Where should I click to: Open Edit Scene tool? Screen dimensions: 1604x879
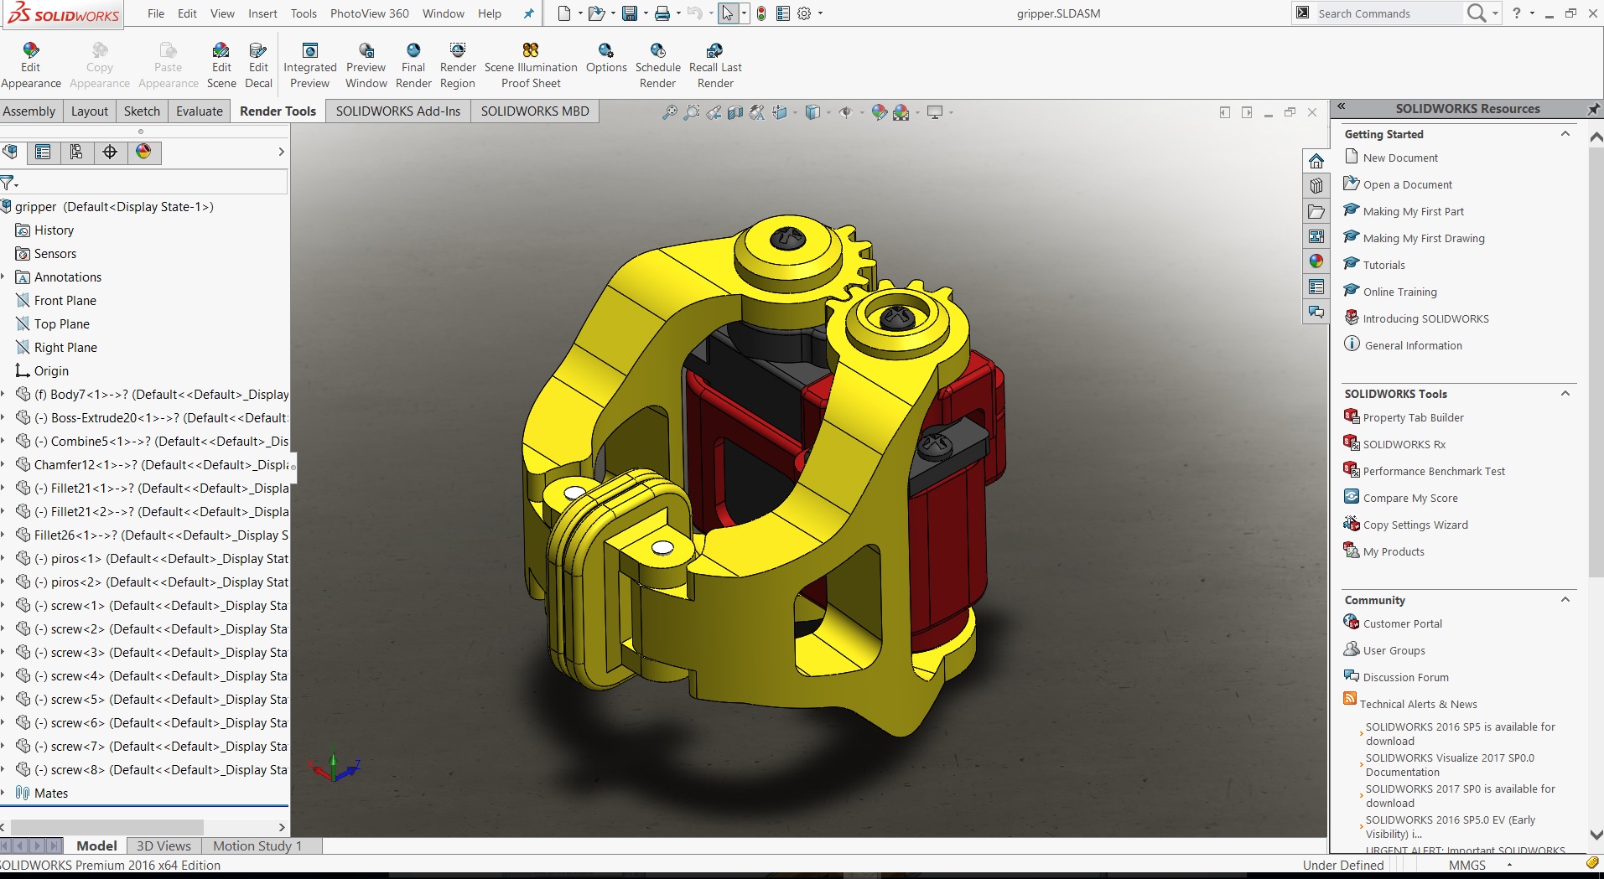tap(221, 65)
